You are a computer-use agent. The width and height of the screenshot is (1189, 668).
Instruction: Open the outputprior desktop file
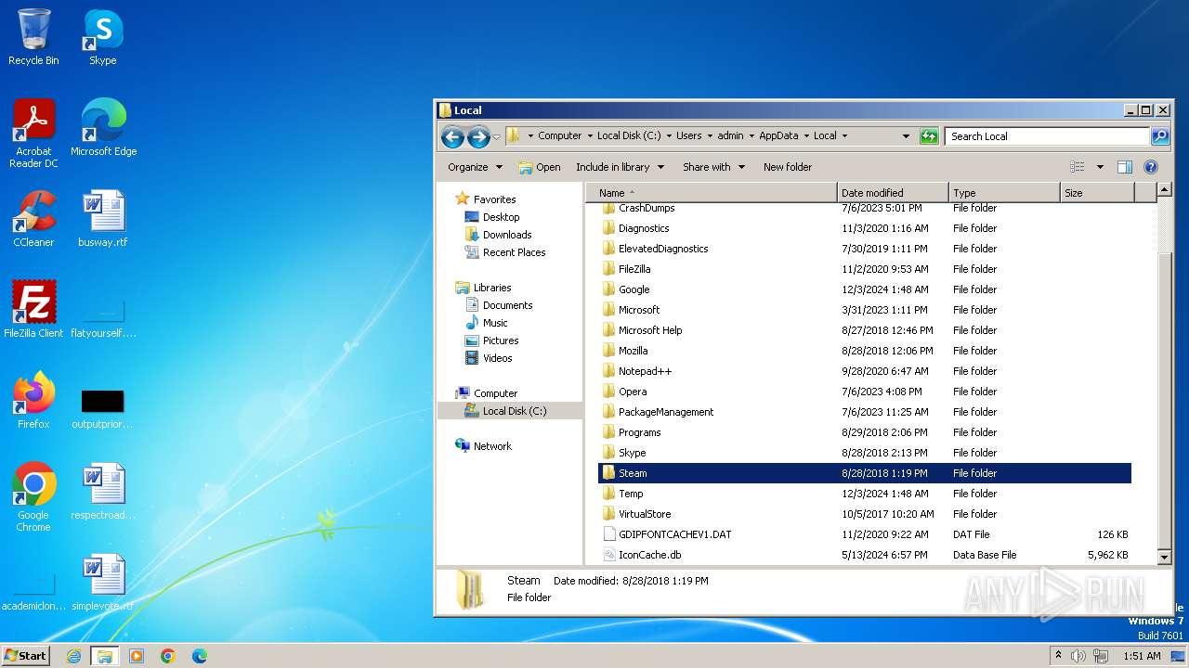[x=102, y=409]
